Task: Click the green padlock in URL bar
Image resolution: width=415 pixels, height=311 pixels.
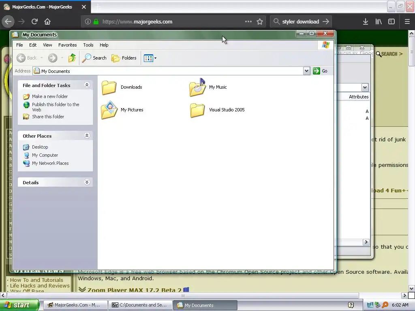Action: coord(96,21)
